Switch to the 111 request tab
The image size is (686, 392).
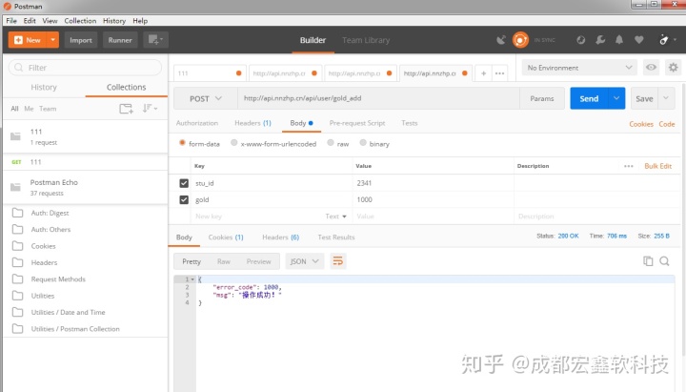(x=210, y=73)
